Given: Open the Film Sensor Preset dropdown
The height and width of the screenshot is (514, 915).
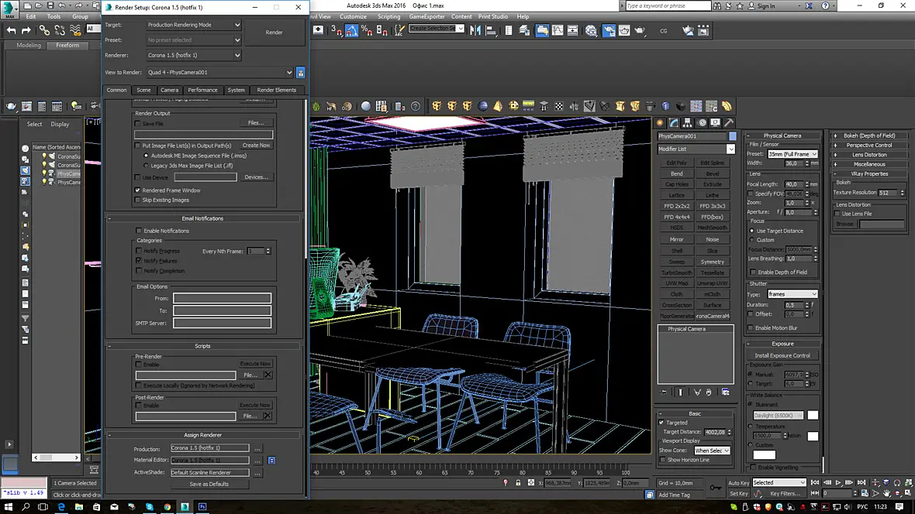Looking at the screenshot, I should point(792,155).
